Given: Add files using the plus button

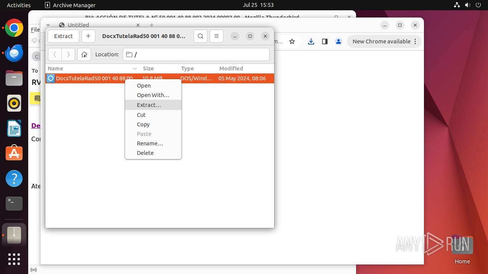Looking at the screenshot, I should (x=88, y=36).
